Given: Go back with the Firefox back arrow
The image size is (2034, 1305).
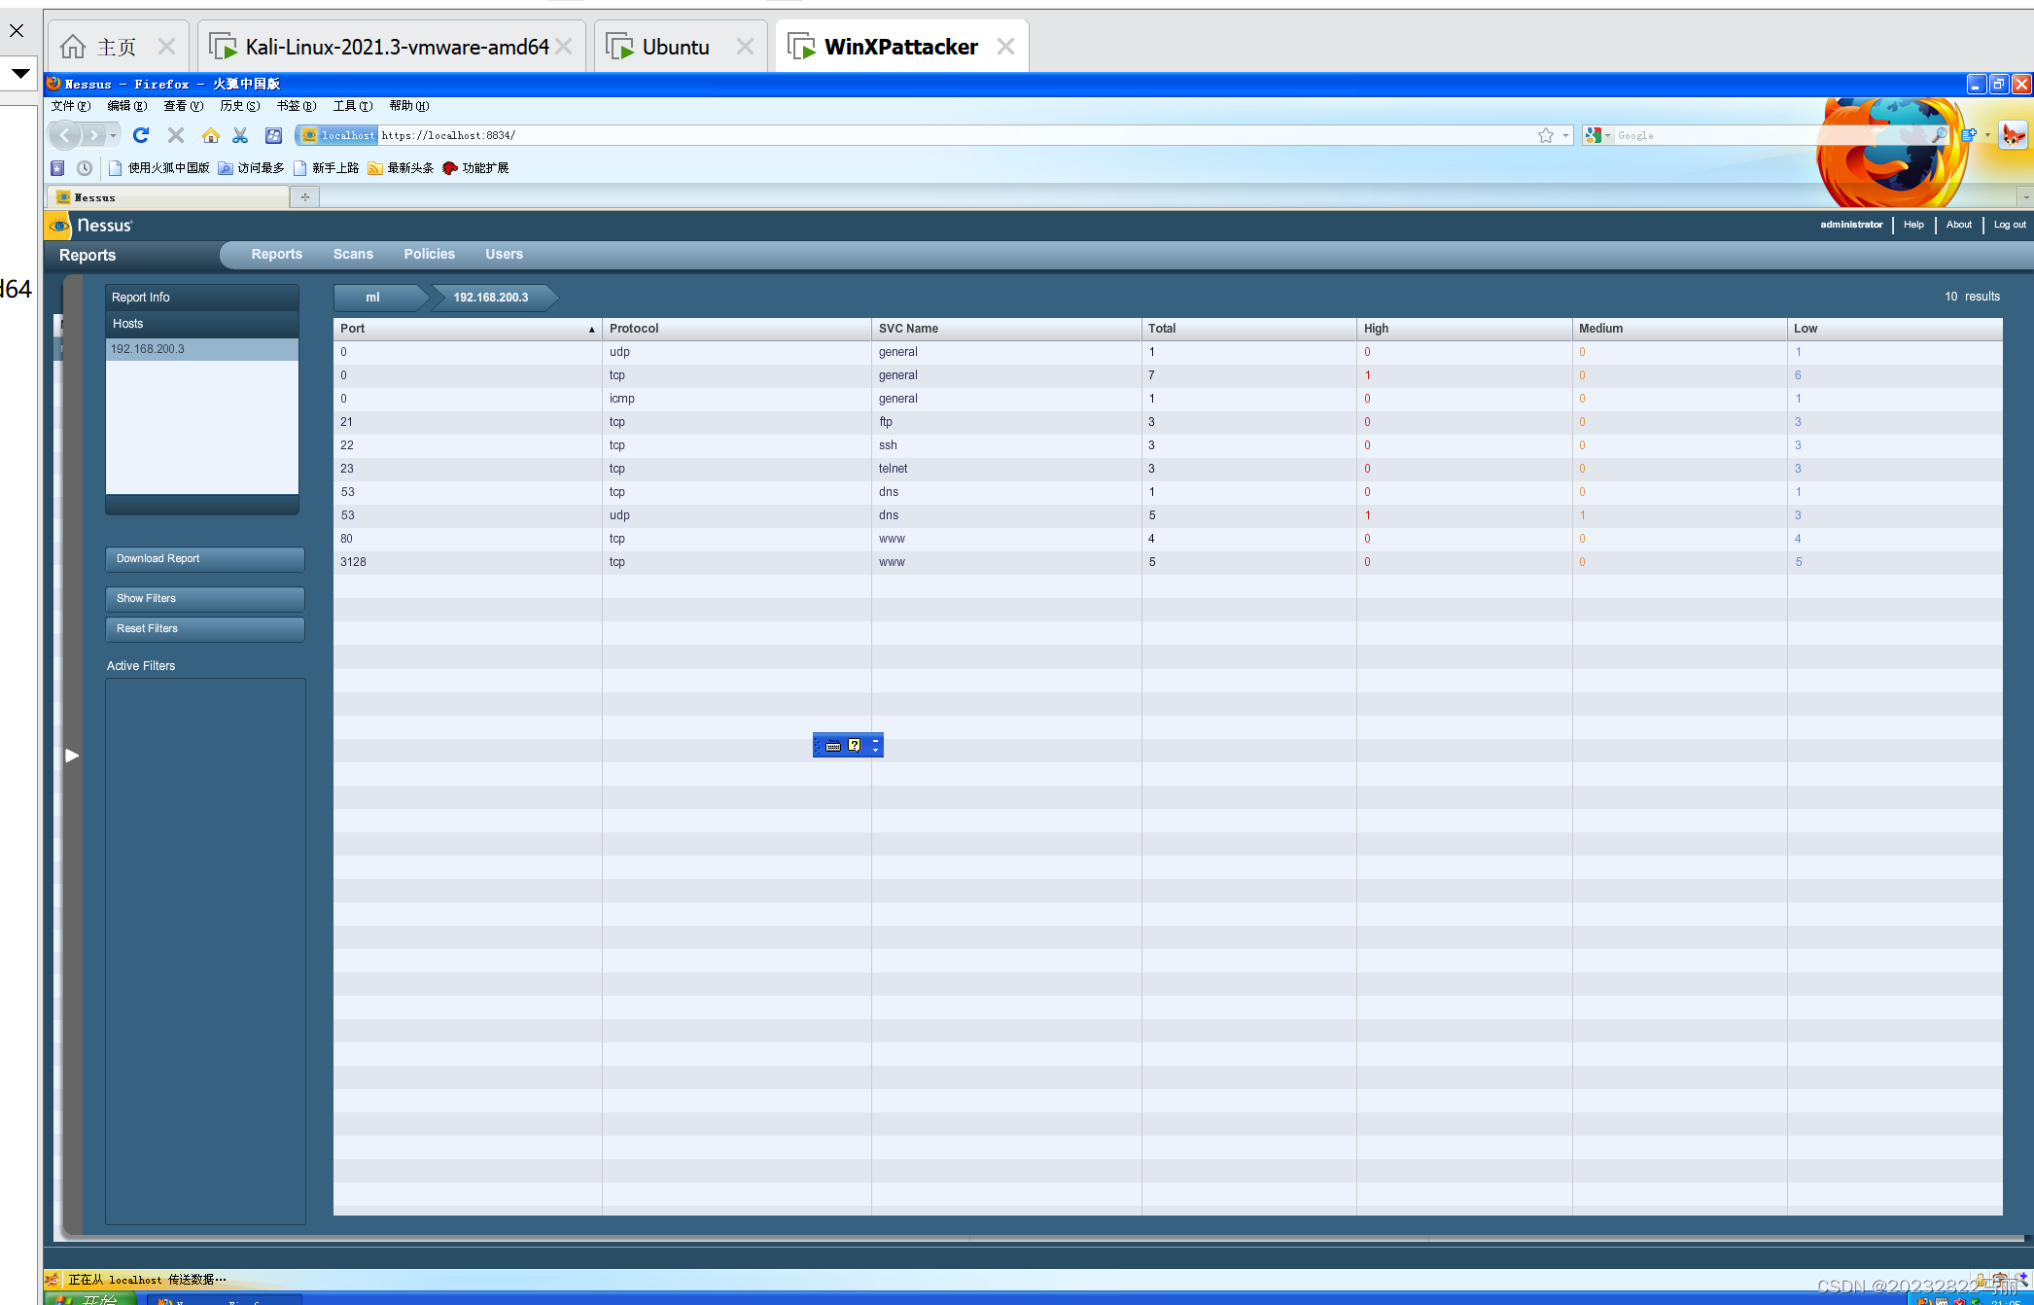Looking at the screenshot, I should pos(64,135).
